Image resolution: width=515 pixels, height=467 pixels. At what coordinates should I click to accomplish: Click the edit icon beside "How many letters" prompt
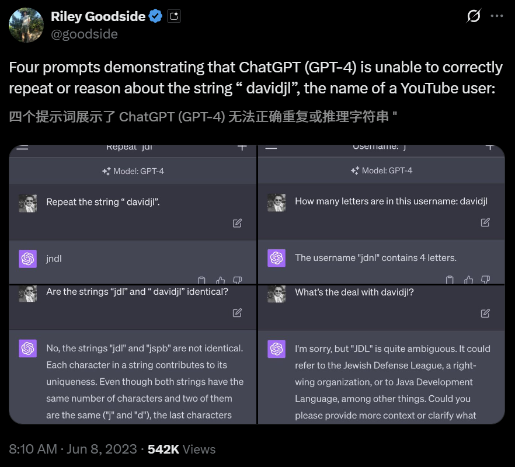click(x=485, y=222)
